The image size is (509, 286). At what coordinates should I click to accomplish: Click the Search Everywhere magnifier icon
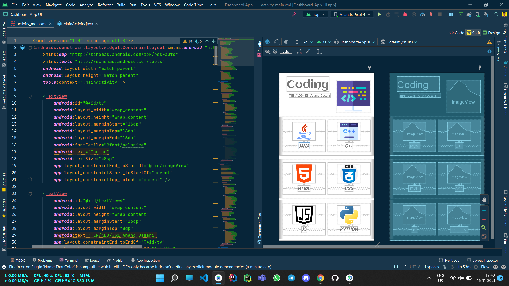(x=496, y=14)
